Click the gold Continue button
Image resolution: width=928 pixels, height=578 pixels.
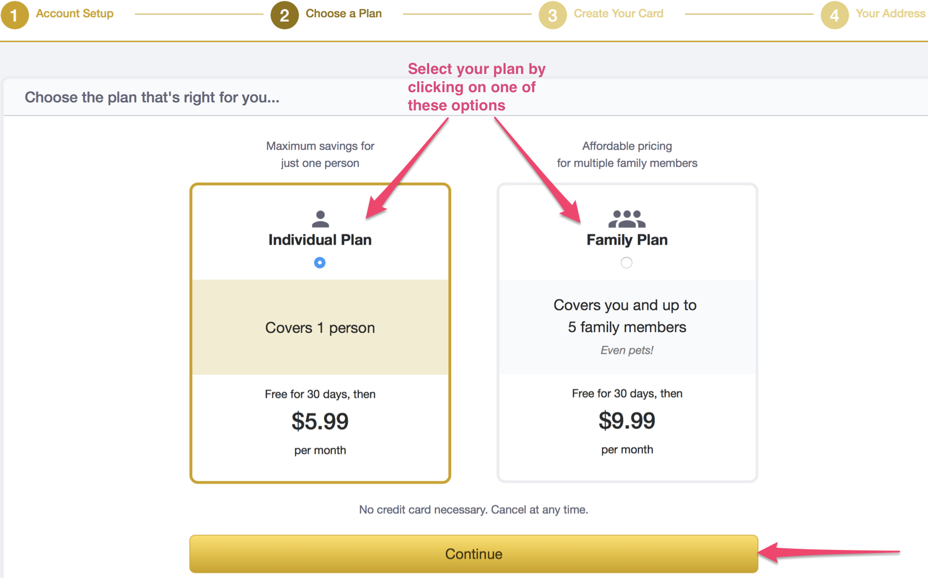pos(473,554)
